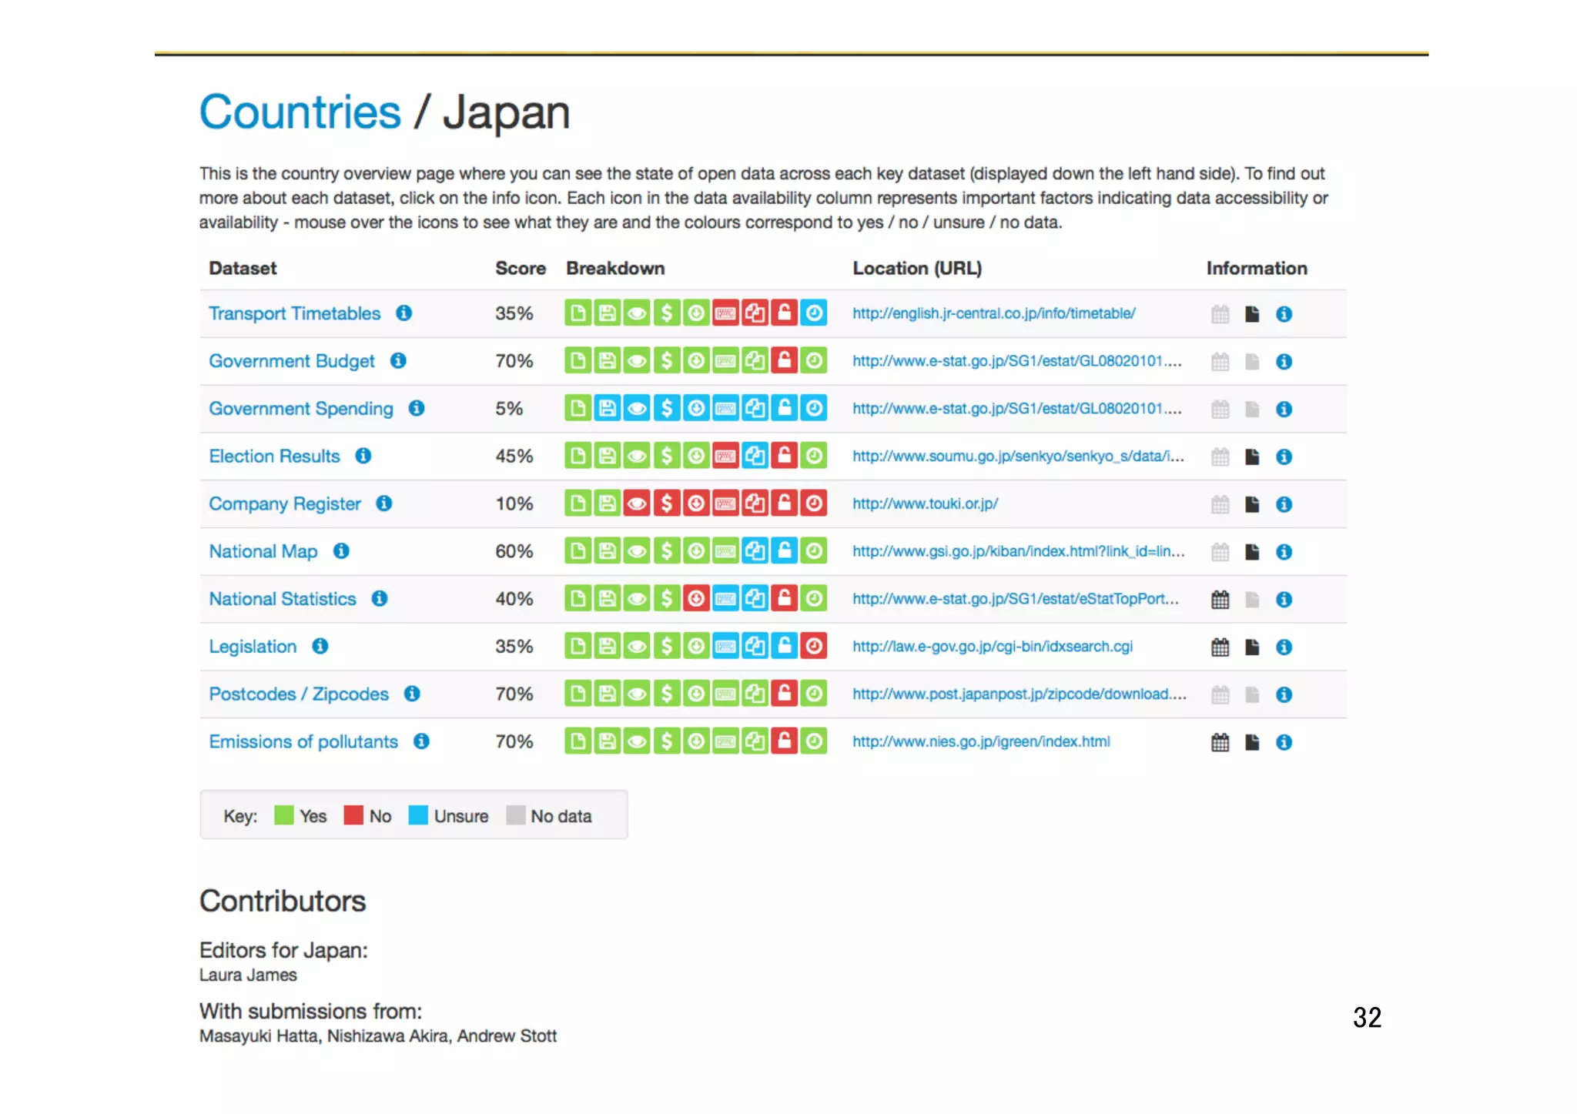
Task: Click info icon next to Transport Timetables
Action: coord(403,313)
